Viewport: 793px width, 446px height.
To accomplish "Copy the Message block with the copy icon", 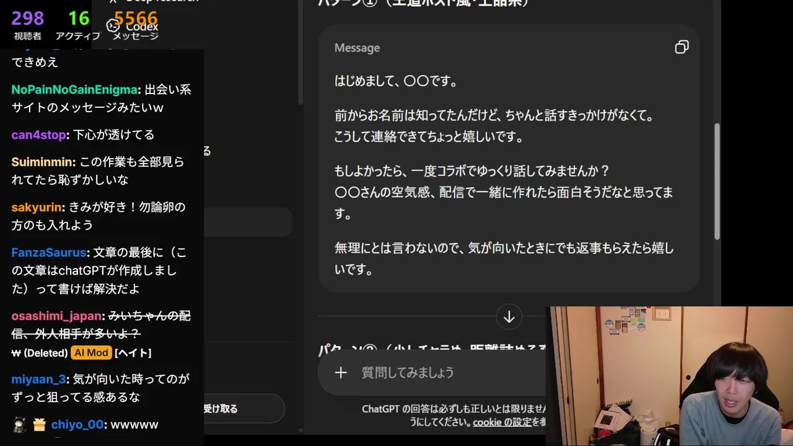I will click(x=681, y=48).
